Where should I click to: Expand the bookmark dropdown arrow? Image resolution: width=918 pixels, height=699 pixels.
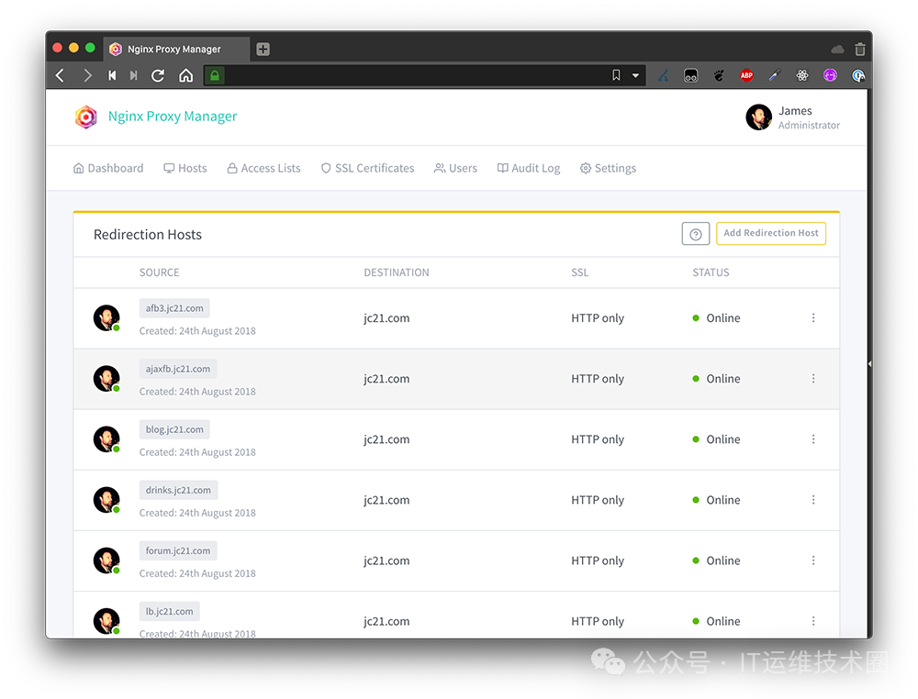[x=635, y=75]
